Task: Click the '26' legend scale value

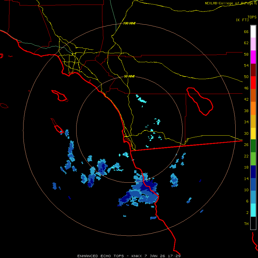Action: 246,144
